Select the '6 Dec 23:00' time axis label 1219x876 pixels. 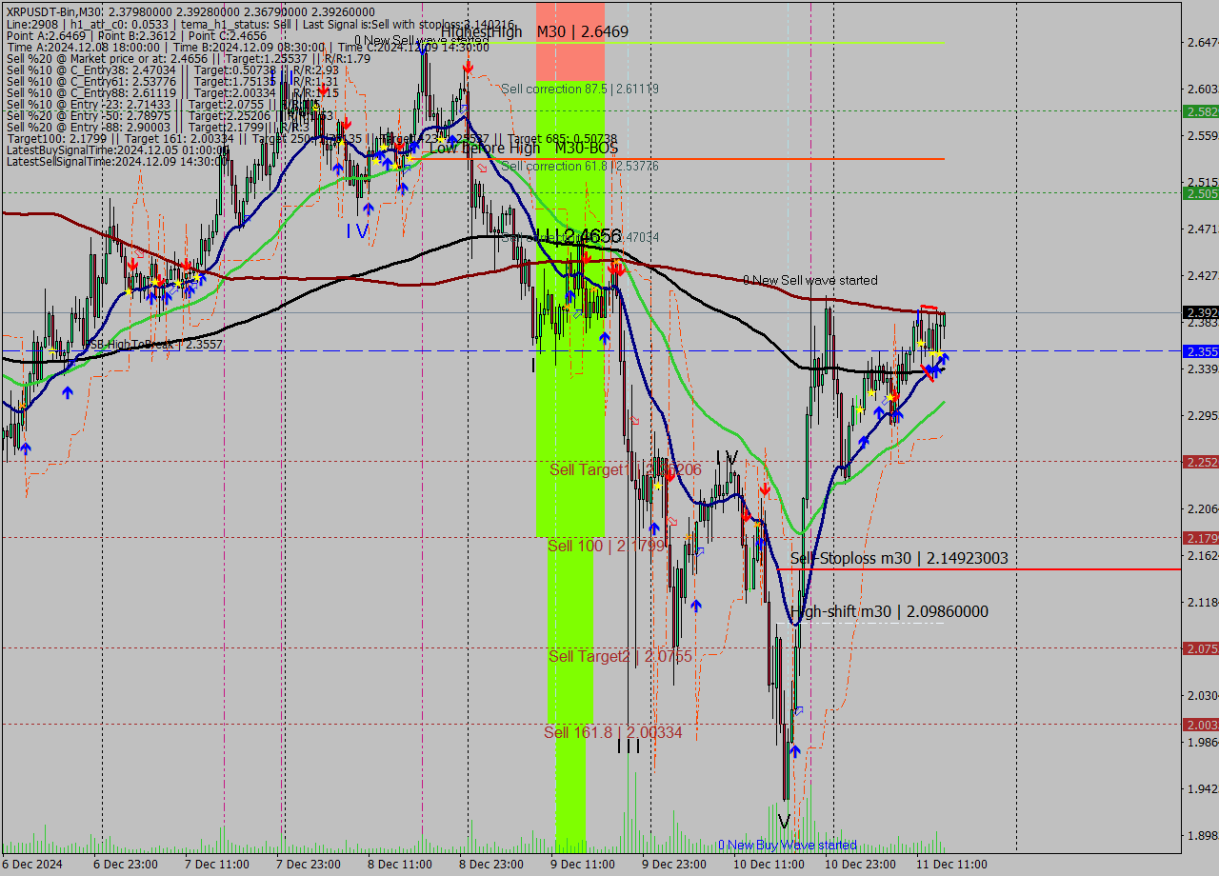(x=126, y=865)
